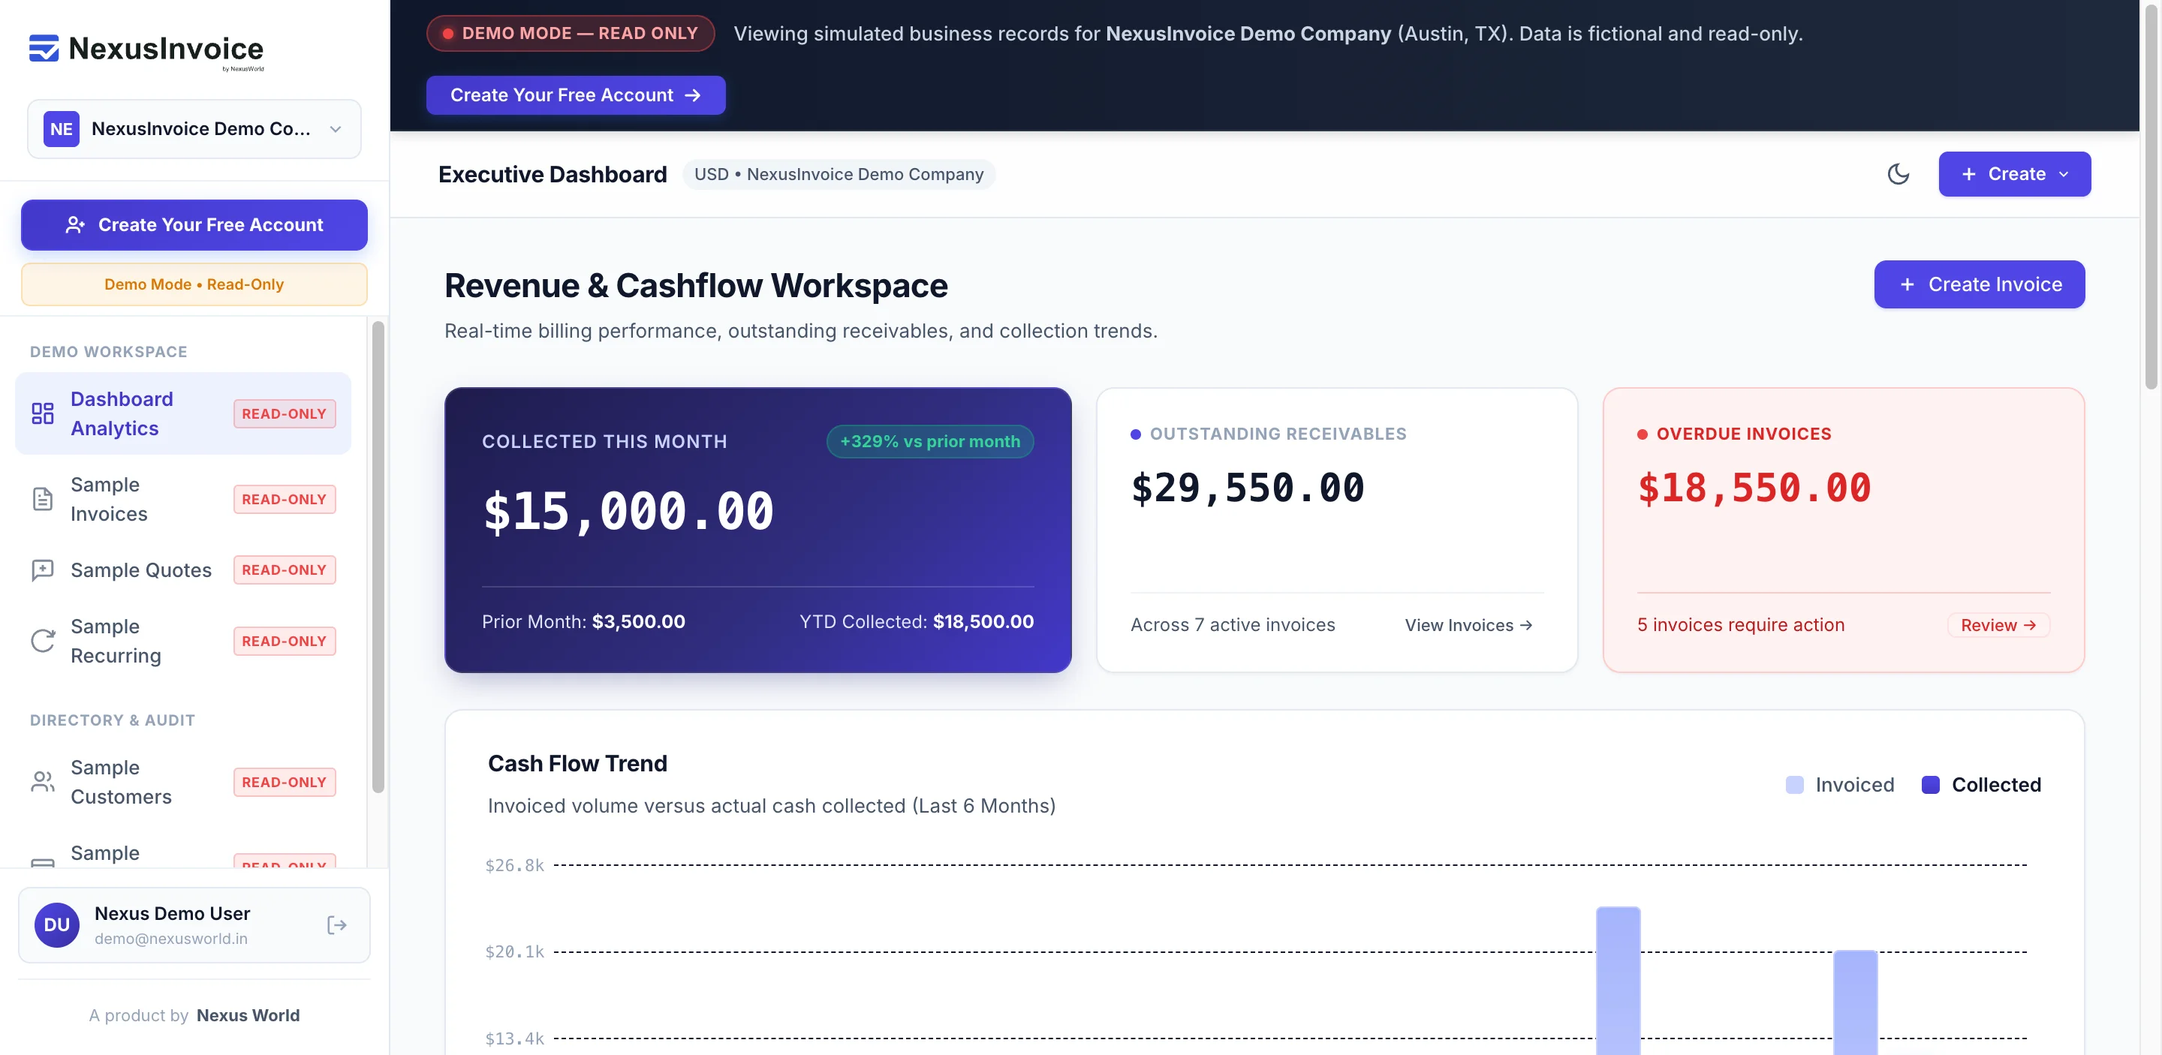2162x1055 pixels.
Task: Click Review button on Overdue Invoices card
Action: [1998, 625]
